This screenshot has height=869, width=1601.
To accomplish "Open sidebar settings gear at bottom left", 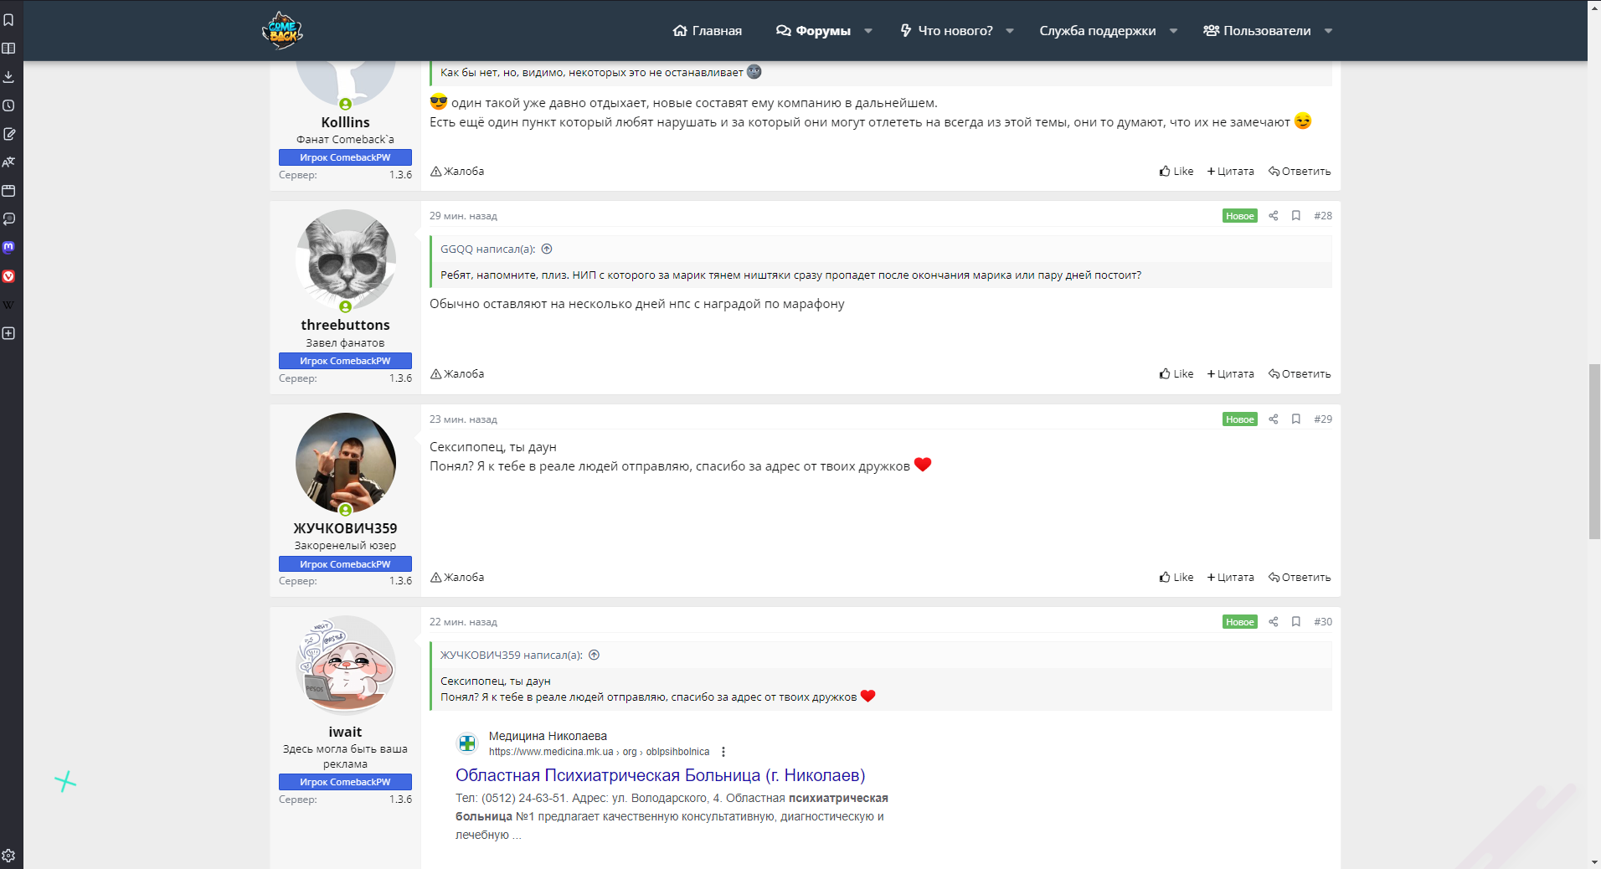I will coord(8,856).
